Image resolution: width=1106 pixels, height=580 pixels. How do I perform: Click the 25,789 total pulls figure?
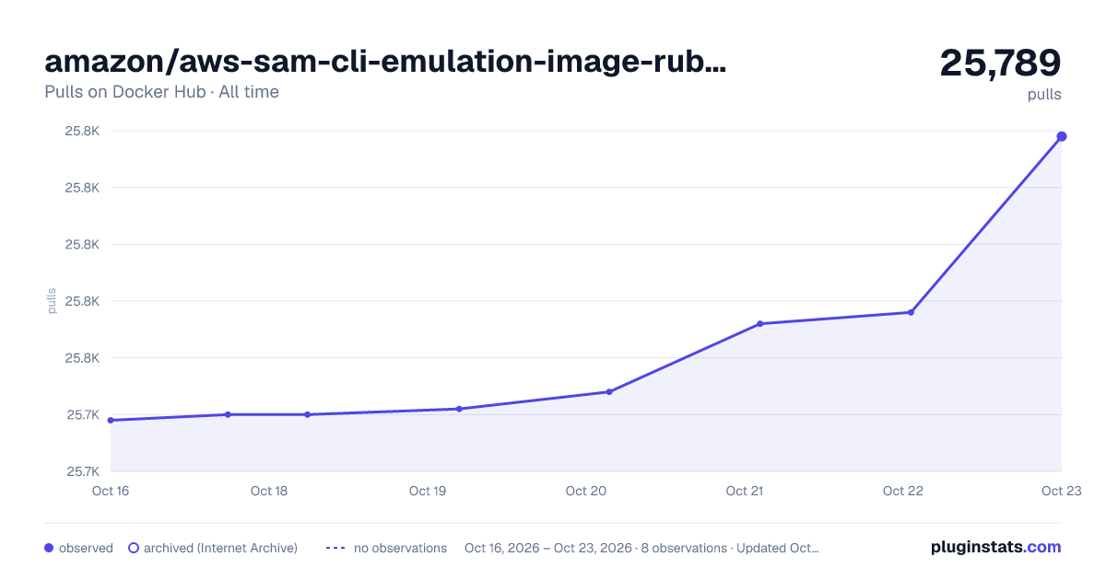tap(1001, 63)
